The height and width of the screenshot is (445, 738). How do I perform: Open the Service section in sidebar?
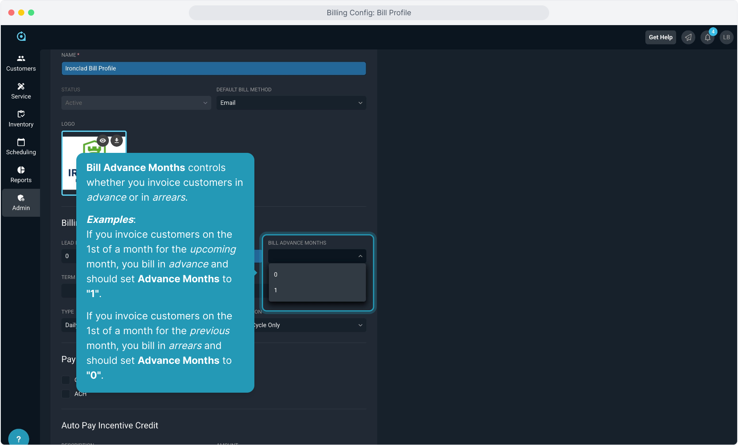coord(21,91)
